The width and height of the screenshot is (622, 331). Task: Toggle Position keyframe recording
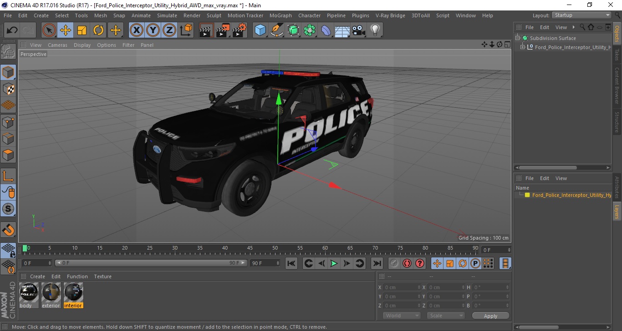(x=437, y=263)
